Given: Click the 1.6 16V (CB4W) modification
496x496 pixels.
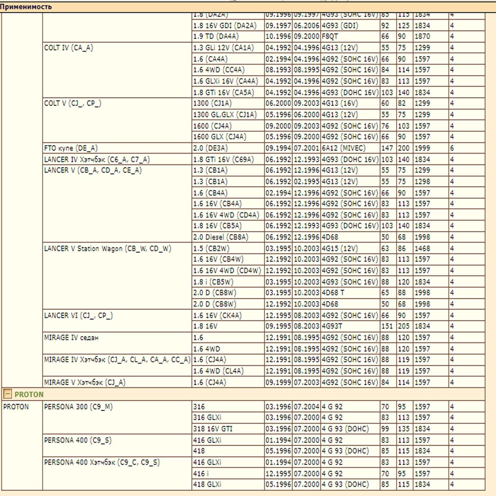Looking at the screenshot, I should [228, 259].
